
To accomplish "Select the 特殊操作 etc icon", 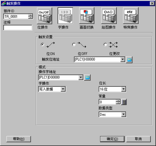I will coord(131,16).
